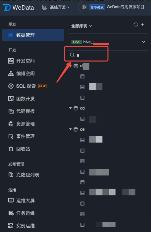
Task: Click the WeData logo icon
Action: 7,7
